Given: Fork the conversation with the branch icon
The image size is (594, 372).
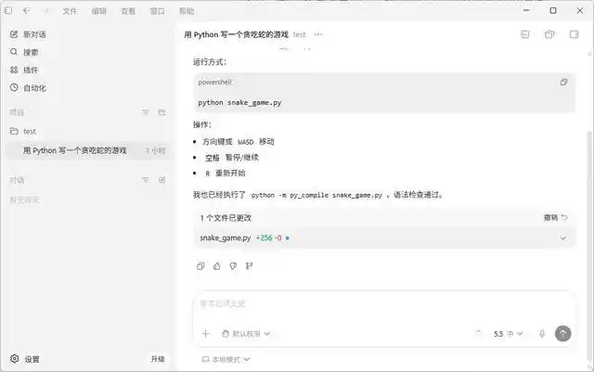Looking at the screenshot, I should (249, 266).
